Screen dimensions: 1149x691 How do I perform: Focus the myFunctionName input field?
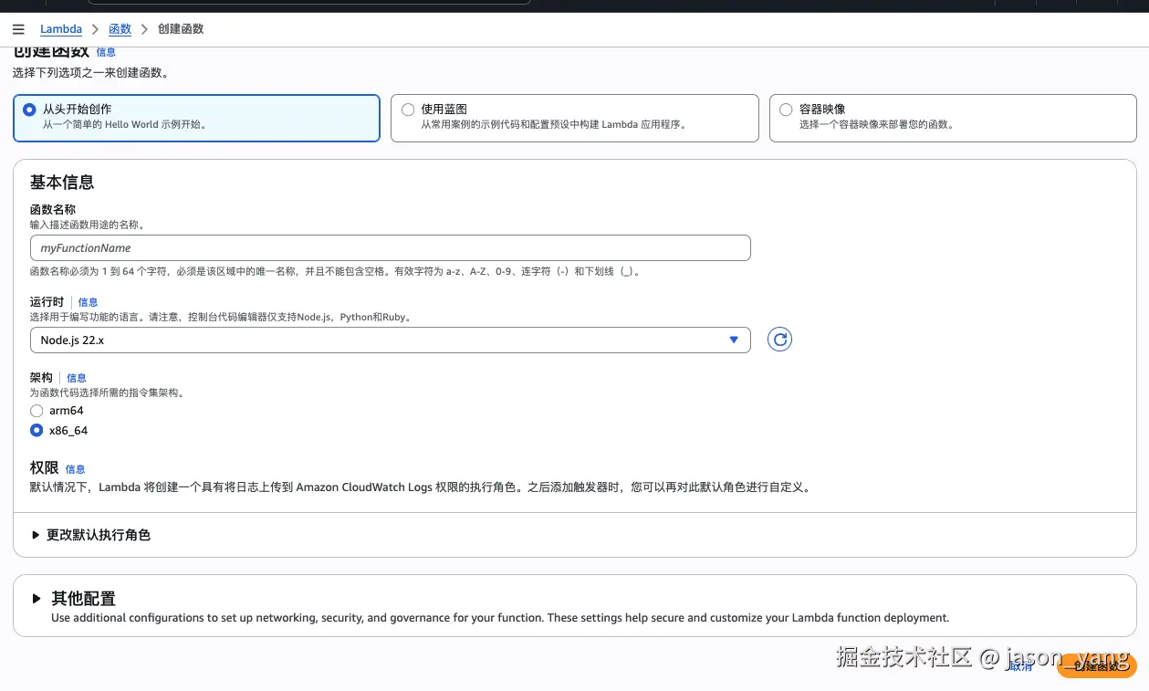point(390,248)
